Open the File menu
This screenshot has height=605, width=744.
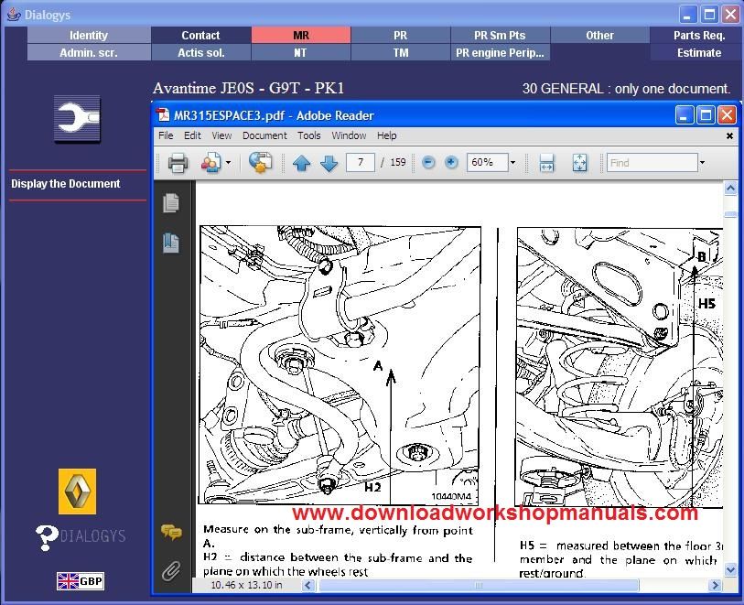pos(166,135)
